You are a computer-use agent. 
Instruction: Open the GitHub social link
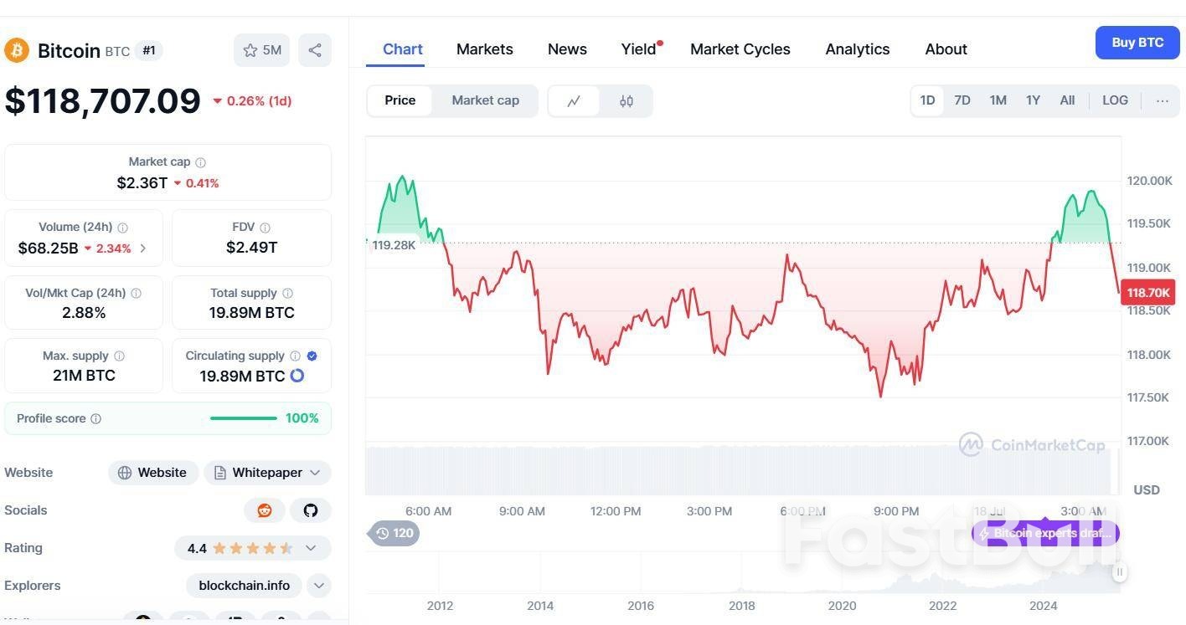[x=311, y=510]
